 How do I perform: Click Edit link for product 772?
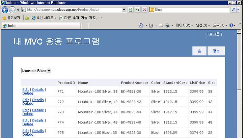pos(26,100)
